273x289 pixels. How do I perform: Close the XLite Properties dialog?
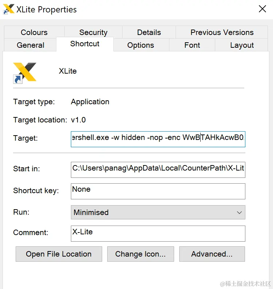(x=262, y=9)
